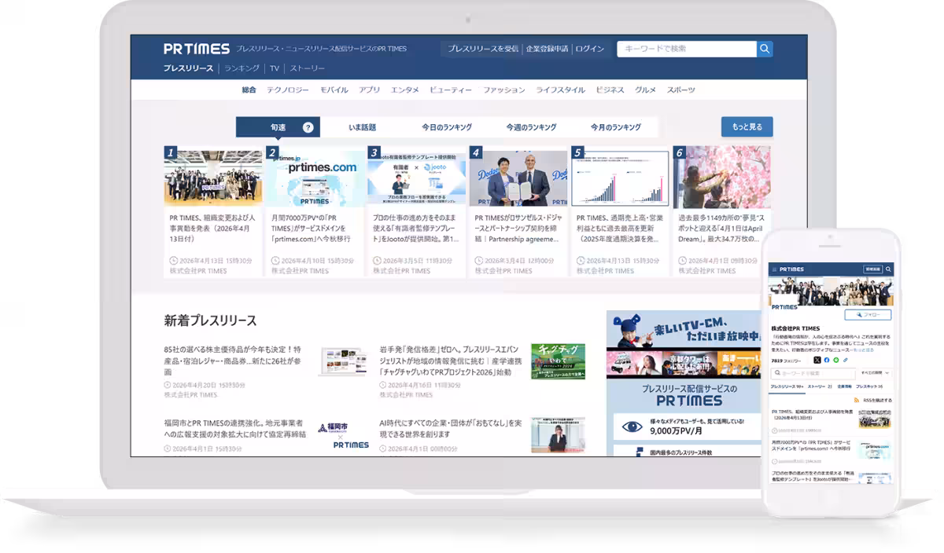Open ranked card 4 Dodgers partnership thumbnail
Image resolution: width=944 pixels, height=553 pixels.
point(518,178)
